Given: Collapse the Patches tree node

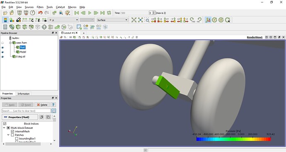Looking at the screenshot, I should [8, 135].
